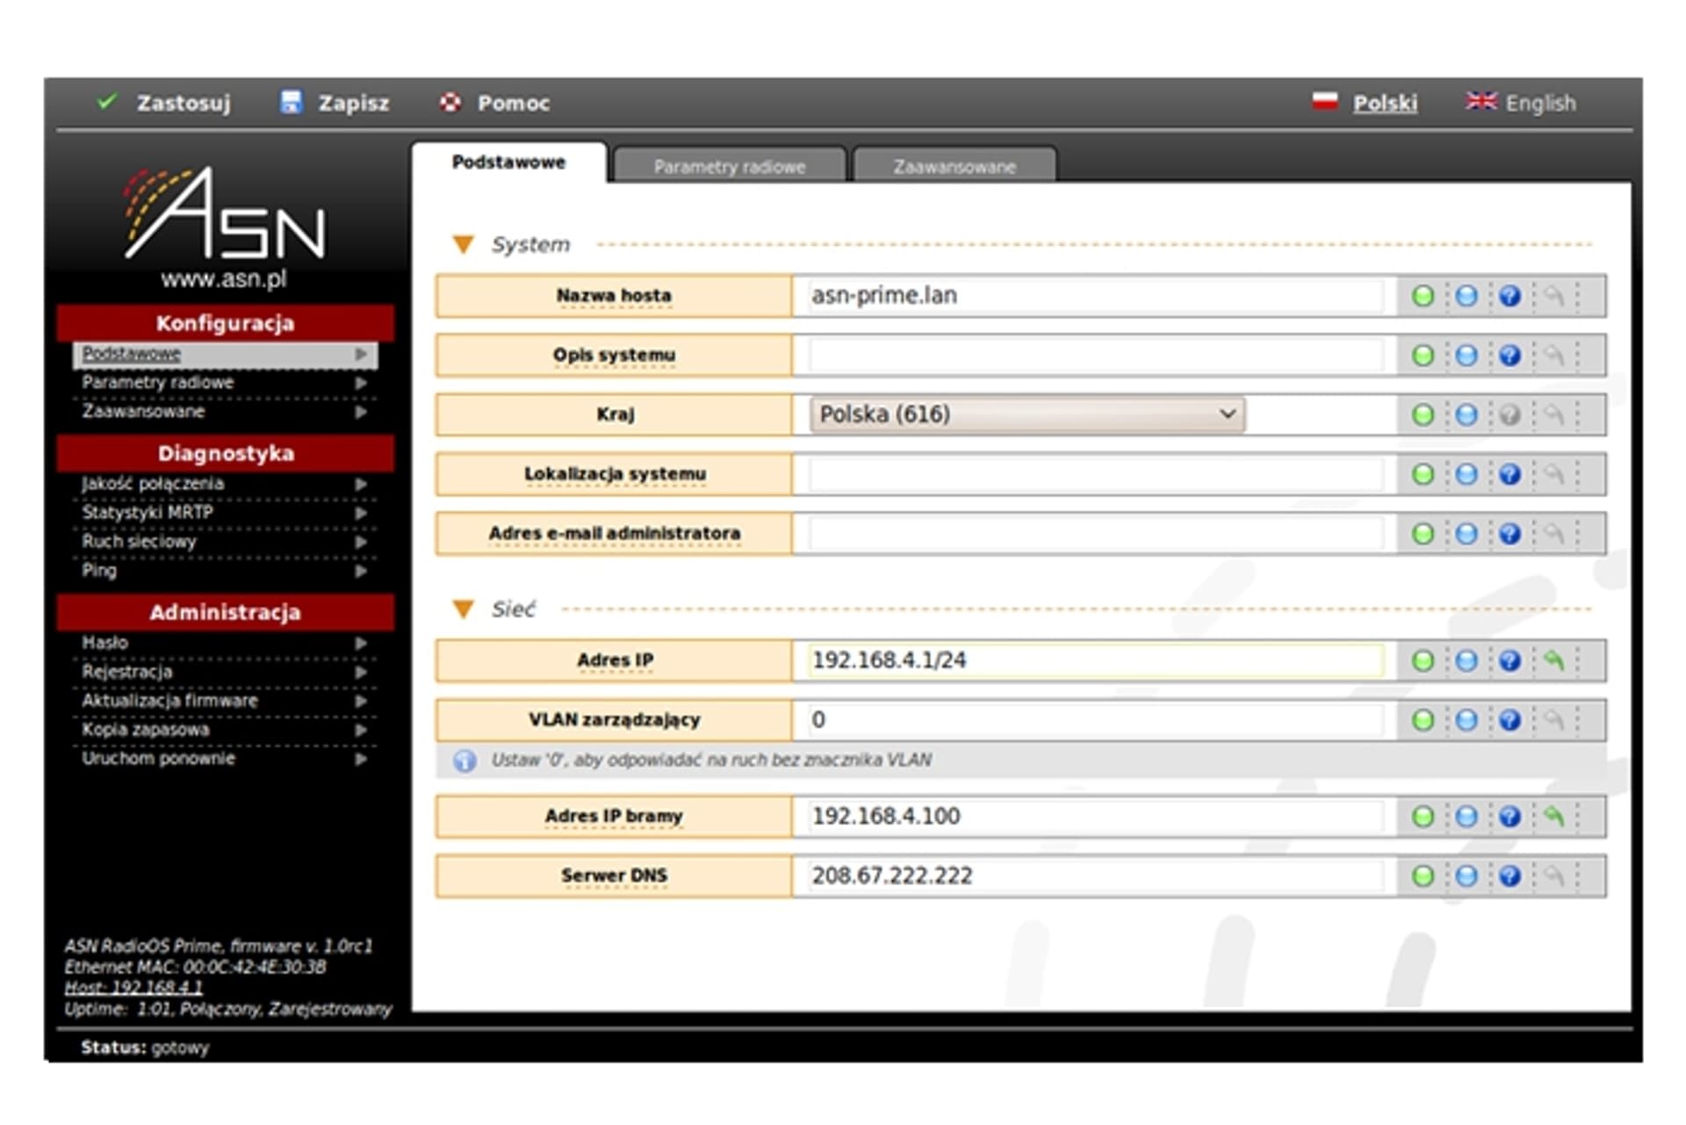Click Zastosuj to apply settings
Image resolution: width=1686 pixels, height=1125 pixels.
pos(163,103)
